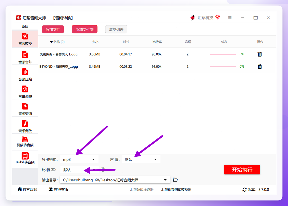Screen dimensions: 288x206
Task: Click the red heart diamond VIP icon
Action: coord(218,17)
